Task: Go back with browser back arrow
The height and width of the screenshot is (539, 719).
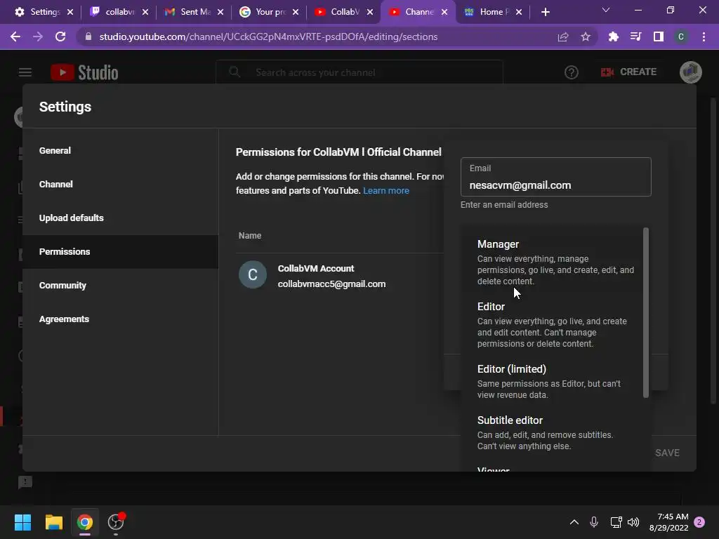Action: 15,36
